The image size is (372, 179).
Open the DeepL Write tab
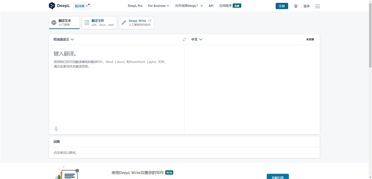coord(136,23)
